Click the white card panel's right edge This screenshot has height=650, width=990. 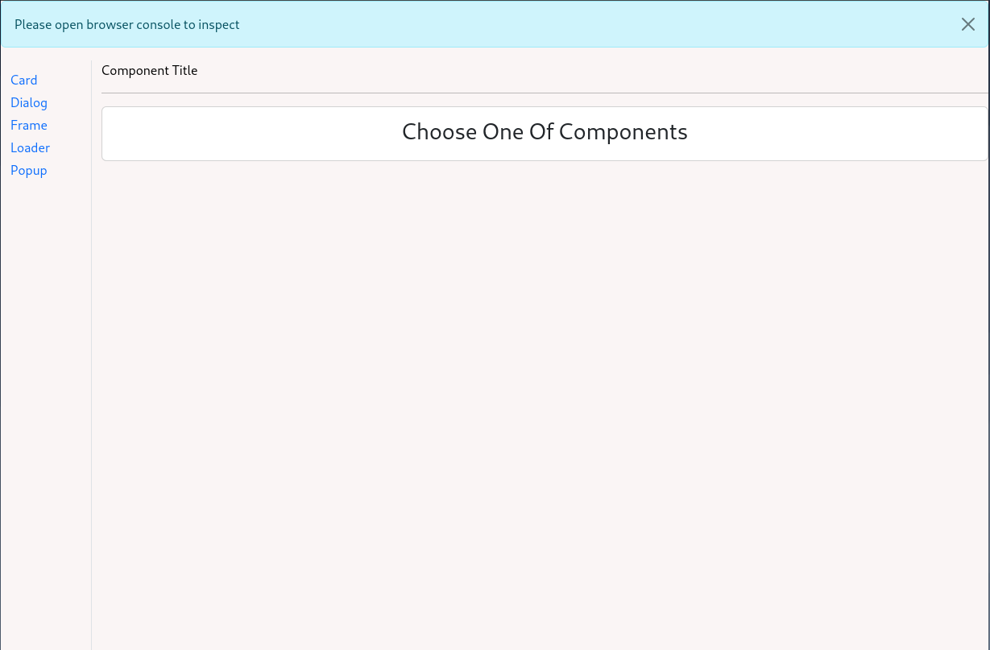(984, 134)
